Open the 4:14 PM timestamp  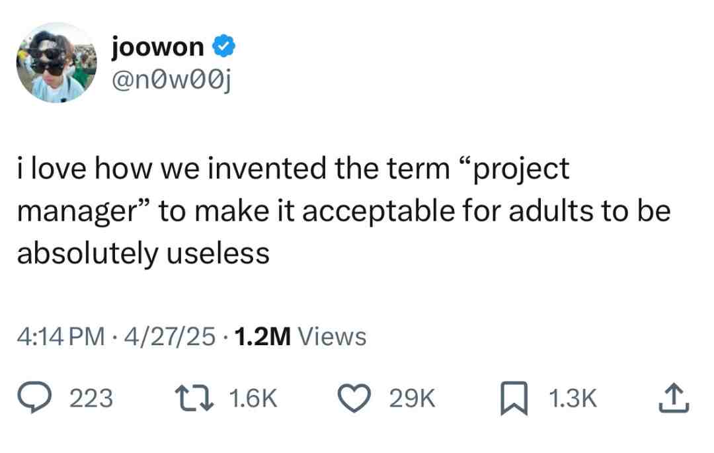point(61,337)
